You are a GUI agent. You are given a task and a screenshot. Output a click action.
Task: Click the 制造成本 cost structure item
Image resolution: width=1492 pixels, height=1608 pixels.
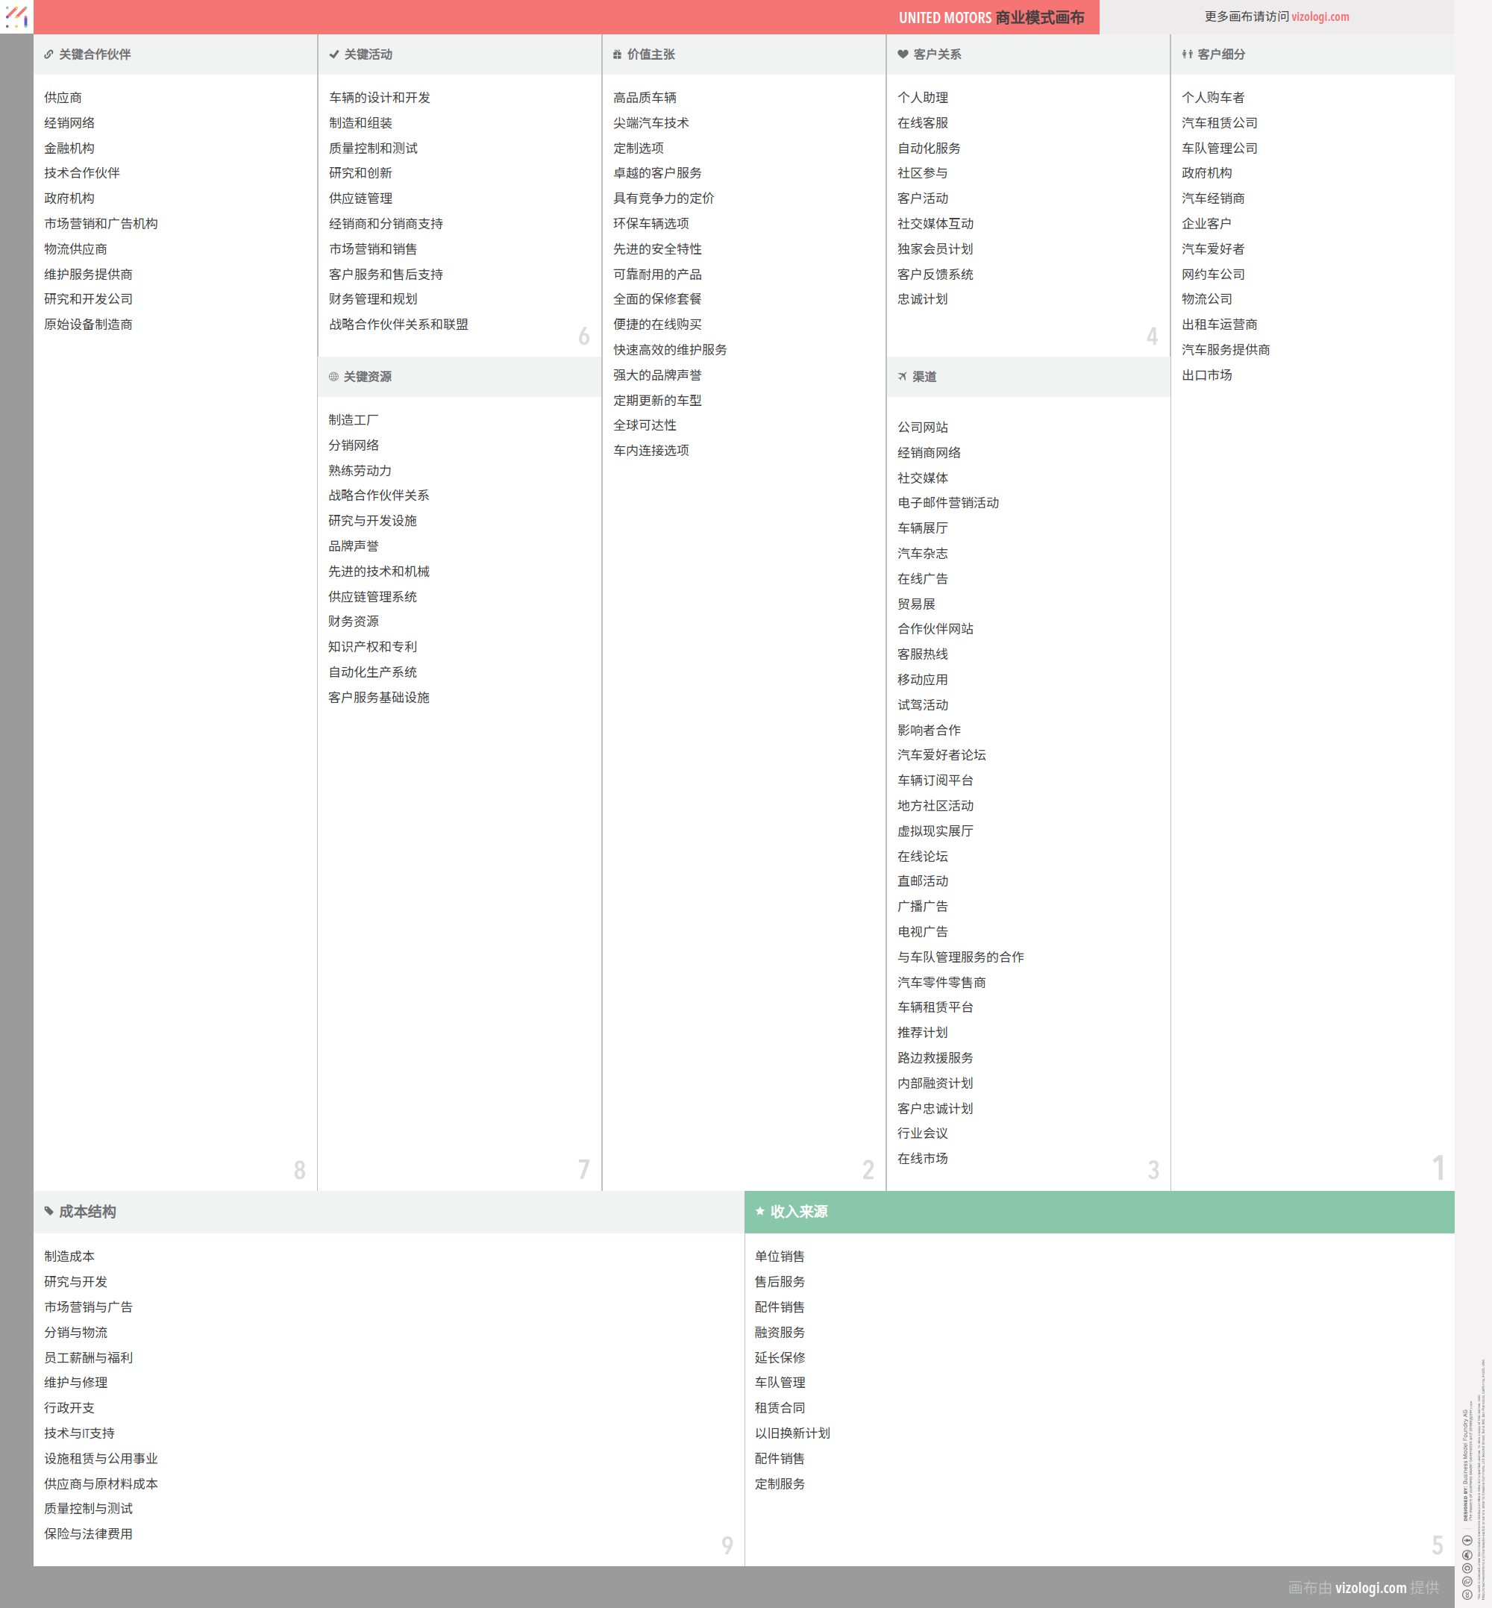[69, 1256]
